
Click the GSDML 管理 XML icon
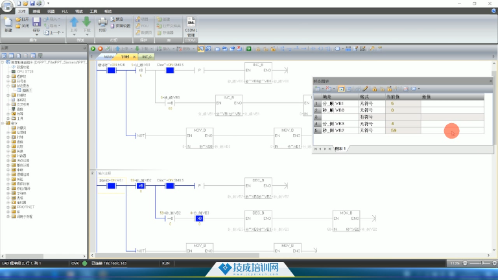point(191,27)
